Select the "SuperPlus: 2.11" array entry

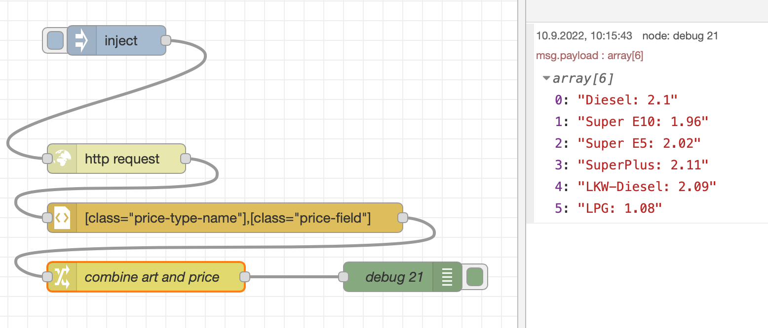pyautogui.click(x=643, y=165)
